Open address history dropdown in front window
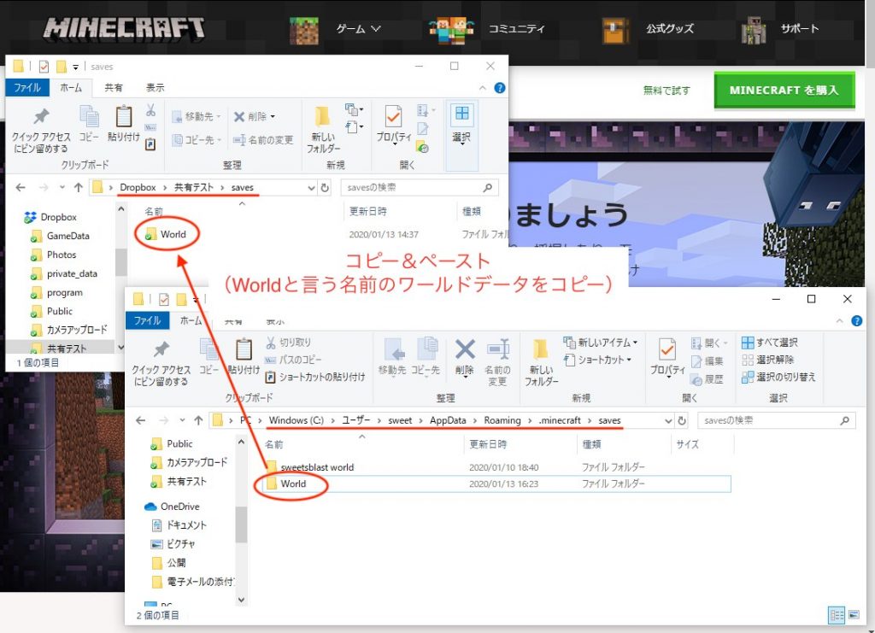This screenshot has width=875, height=633. (x=668, y=421)
